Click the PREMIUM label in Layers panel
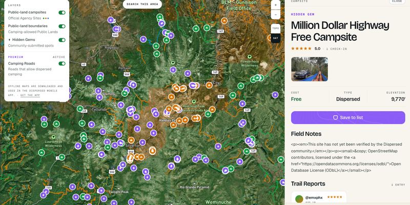 tap(16, 57)
